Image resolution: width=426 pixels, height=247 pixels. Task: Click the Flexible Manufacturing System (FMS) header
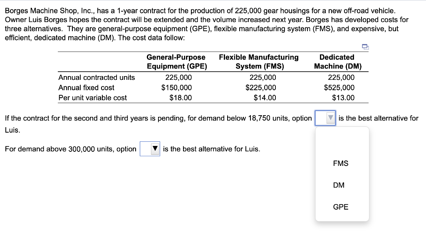tap(259, 62)
